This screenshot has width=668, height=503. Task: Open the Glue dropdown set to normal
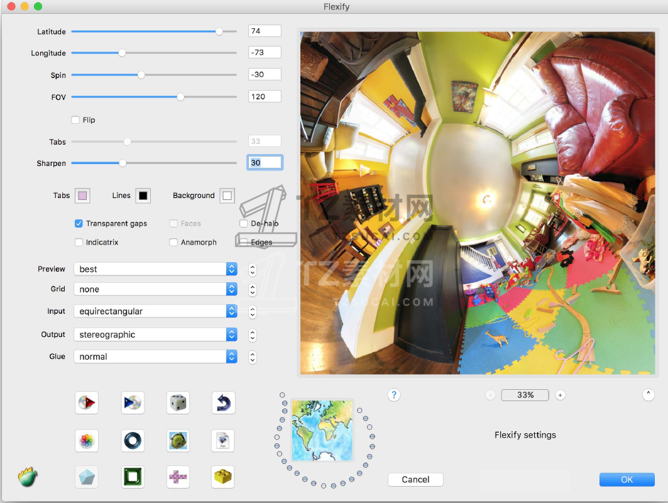155,357
